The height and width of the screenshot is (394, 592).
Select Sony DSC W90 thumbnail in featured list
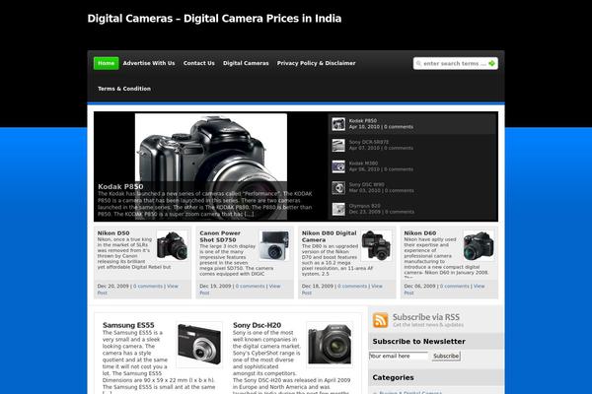tap(338, 188)
